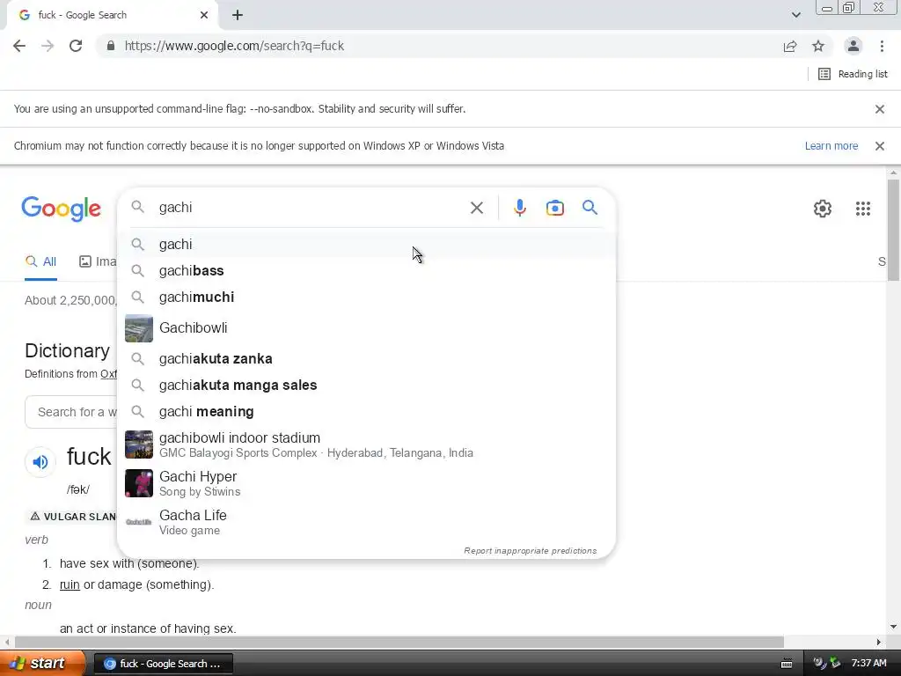This screenshot has height=676, width=901.
Task: Open the Google apps grid
Action: click(863, 209)
